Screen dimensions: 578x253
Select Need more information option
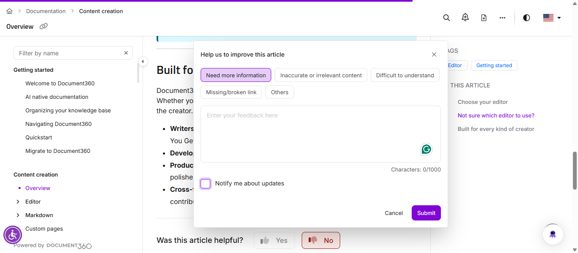[x=236, y=75]
